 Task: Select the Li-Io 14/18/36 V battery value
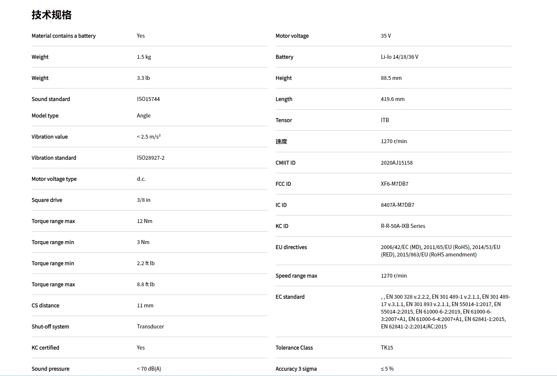399,57
